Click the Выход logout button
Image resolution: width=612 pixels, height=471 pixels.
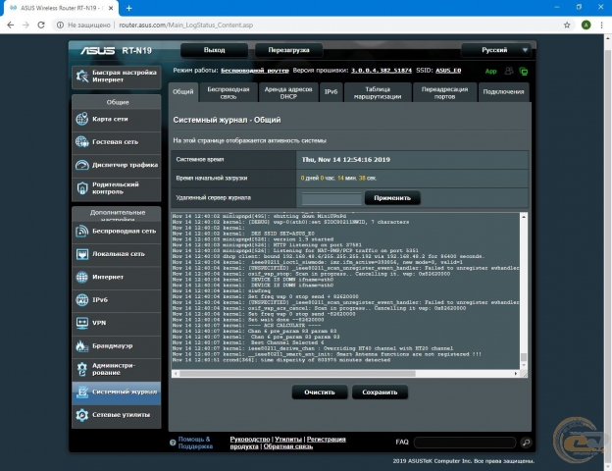(x=214, y=50)
